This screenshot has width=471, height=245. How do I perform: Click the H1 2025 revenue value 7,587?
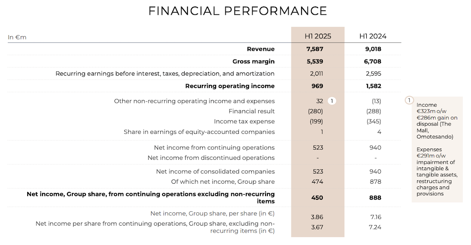(x=317, y=49)
